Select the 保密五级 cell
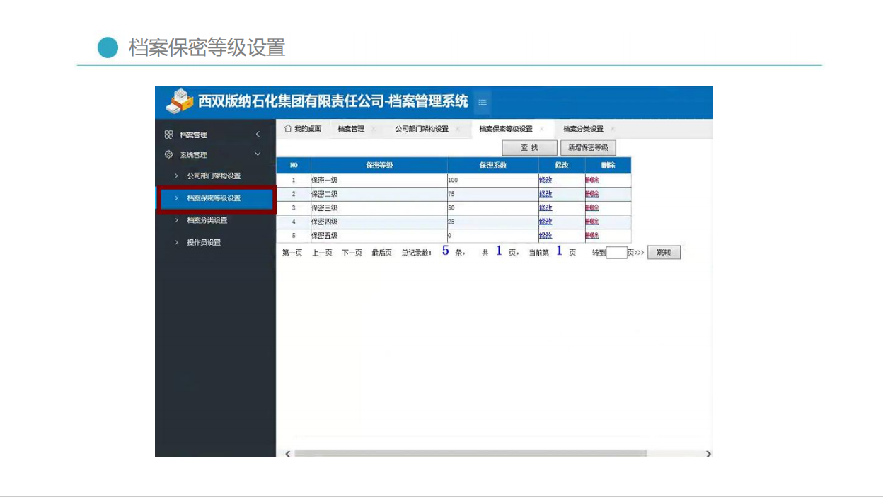Viewport: 883px width, 497px height. (379, 236)
